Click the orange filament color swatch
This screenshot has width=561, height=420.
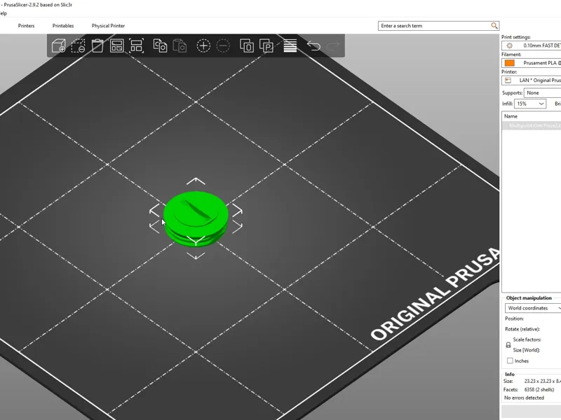point(510,63)
